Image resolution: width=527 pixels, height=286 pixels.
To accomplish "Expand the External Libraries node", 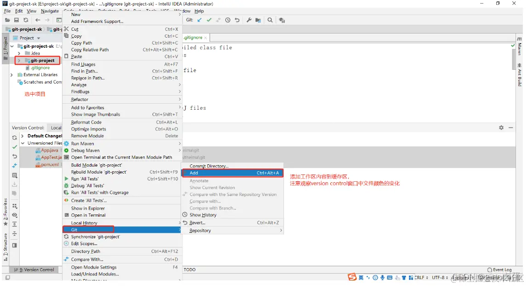I will coord(12,75).
